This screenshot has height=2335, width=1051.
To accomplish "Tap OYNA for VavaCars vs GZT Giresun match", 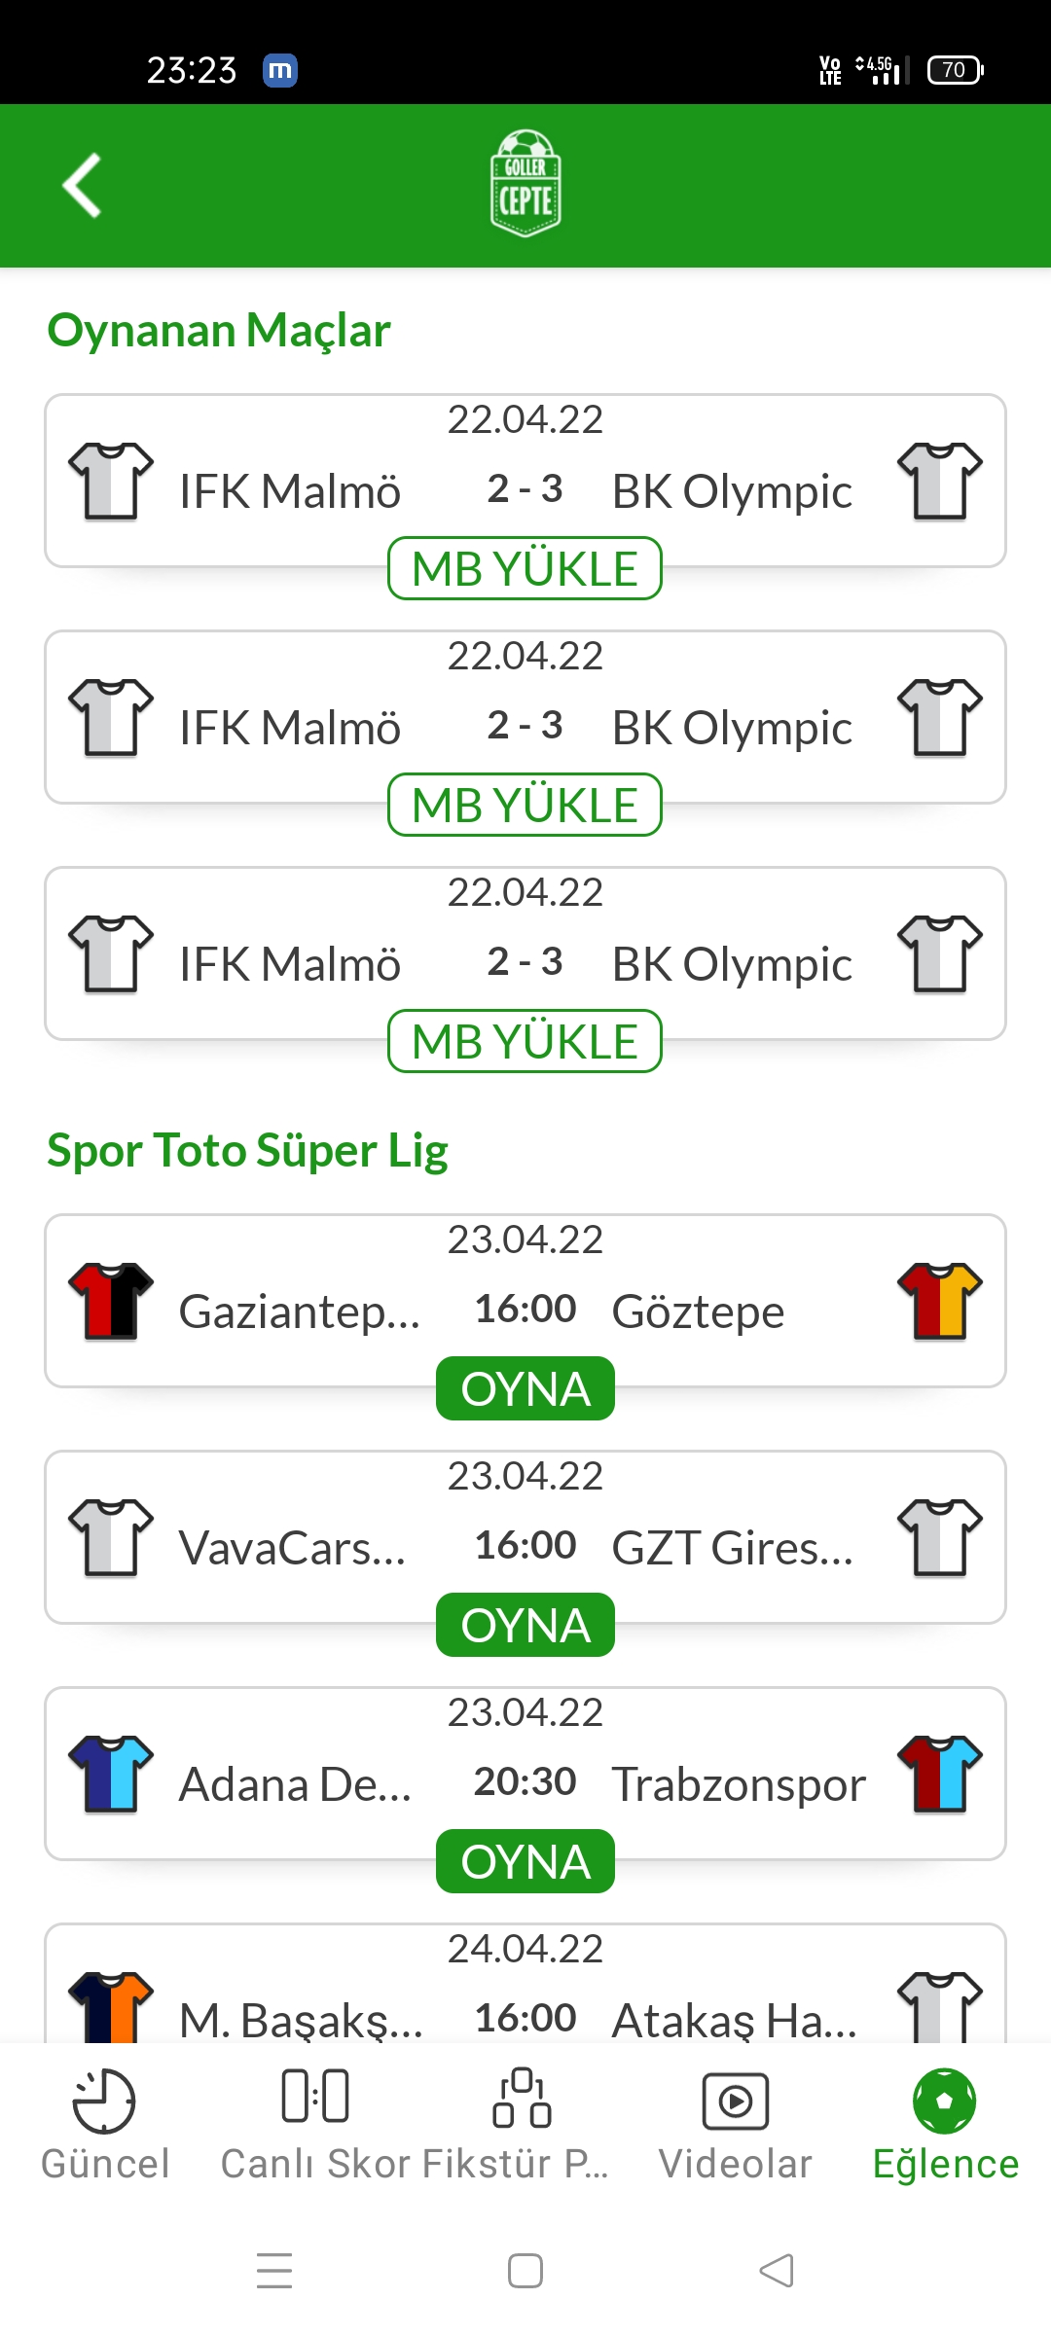I will [x=525, y=1625].
